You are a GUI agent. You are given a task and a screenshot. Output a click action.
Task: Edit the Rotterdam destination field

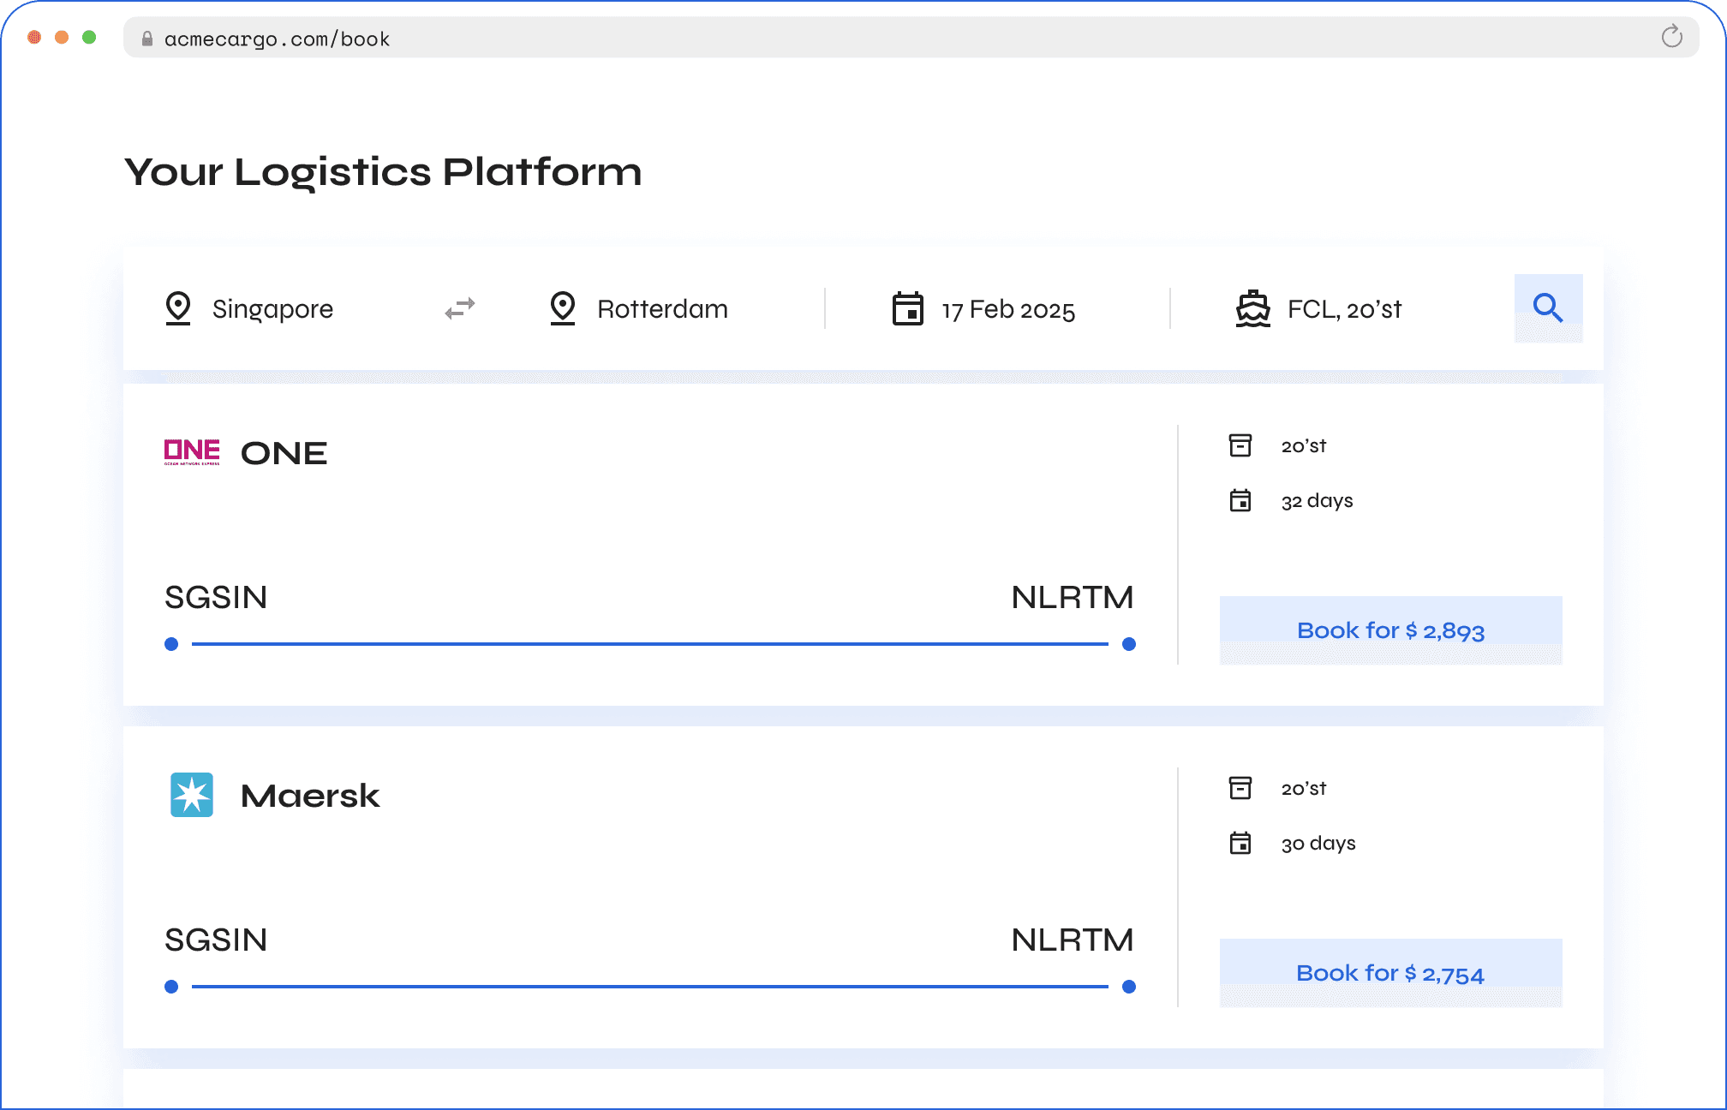click(x=639, y=308)
